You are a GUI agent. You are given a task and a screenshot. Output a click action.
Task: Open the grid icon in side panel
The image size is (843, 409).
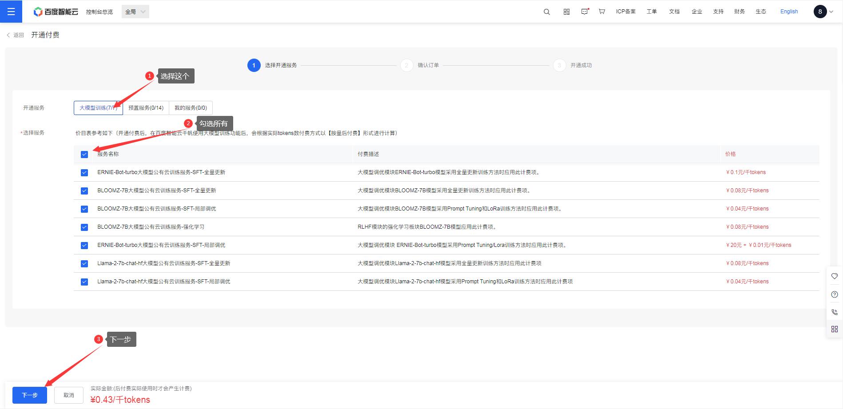835,329
